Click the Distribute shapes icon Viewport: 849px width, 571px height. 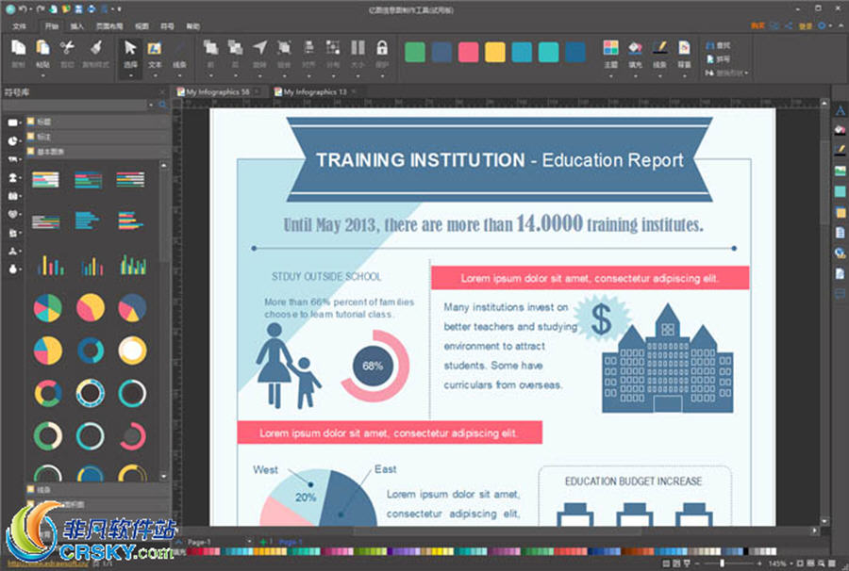coord(332,47)
